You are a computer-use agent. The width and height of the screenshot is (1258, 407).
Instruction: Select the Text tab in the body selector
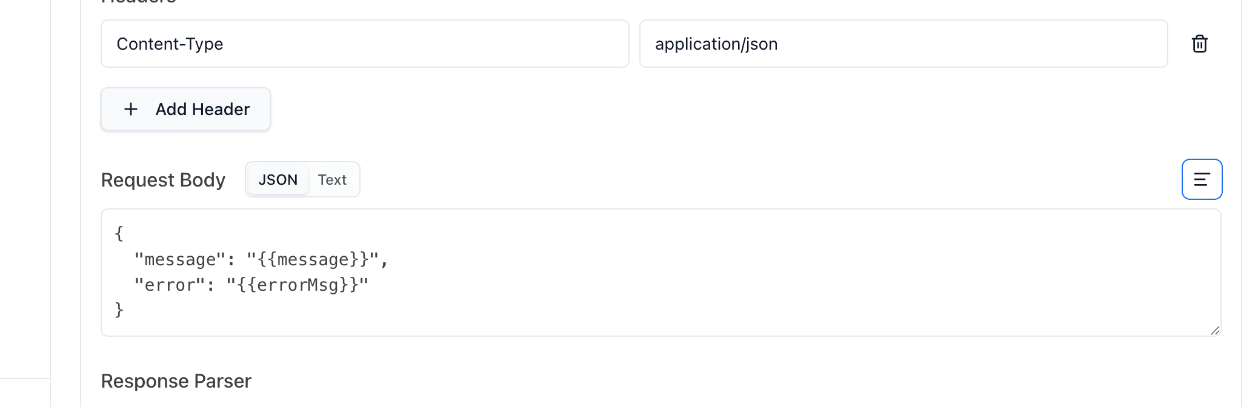[332, 179]
